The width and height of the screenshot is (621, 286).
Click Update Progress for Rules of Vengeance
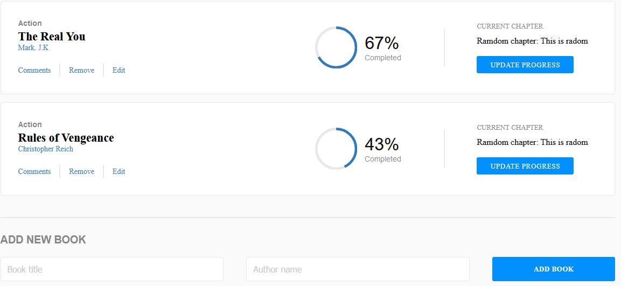[525, 166]
